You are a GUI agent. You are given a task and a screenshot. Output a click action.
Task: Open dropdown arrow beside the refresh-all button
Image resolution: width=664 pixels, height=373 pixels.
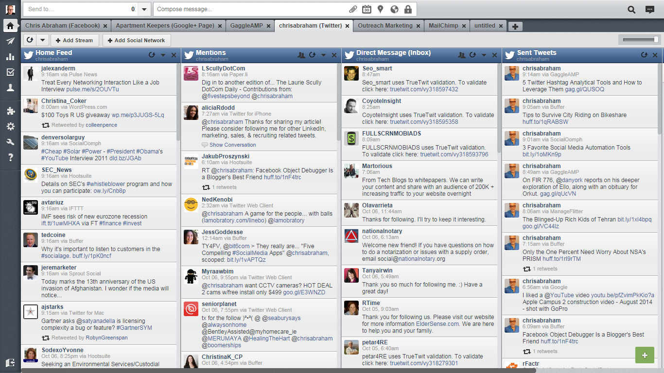42,40
